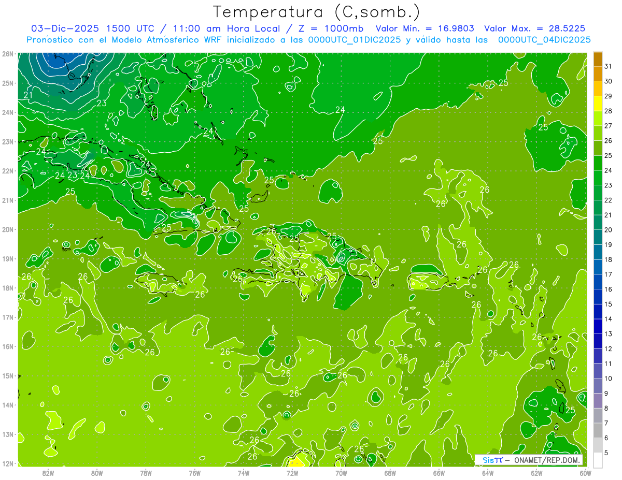Image resolution: width=622 pixels, height=480 pixels.
Task: Click the brown swatch above 31 on colorbar
Action: tap(598, 59)
